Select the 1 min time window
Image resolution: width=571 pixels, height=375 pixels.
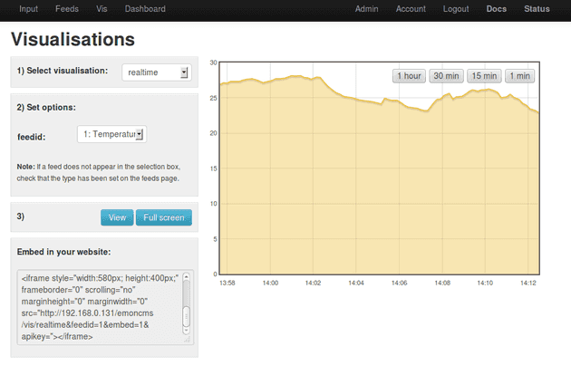click(519, 76)
